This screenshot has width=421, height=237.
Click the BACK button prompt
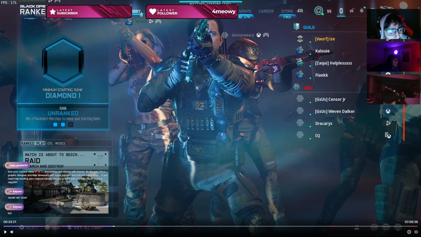pos(52,228)
